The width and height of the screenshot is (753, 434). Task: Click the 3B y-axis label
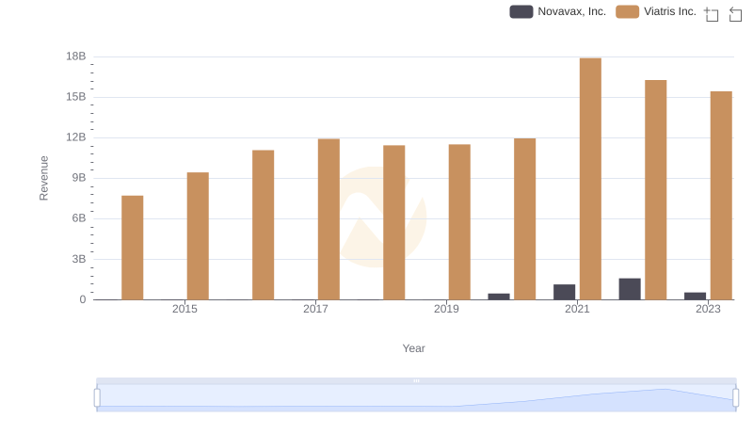tap(79, 259)
